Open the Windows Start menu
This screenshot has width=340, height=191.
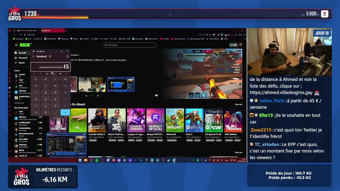pos(80,160)
